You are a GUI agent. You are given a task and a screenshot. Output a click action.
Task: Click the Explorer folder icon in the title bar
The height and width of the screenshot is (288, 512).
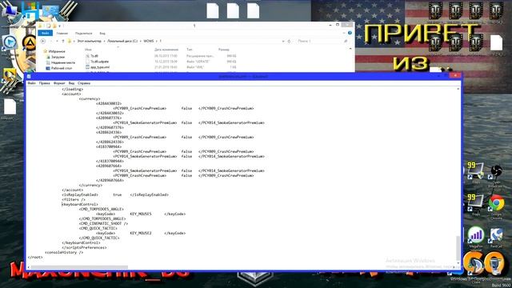click(41, 26)
